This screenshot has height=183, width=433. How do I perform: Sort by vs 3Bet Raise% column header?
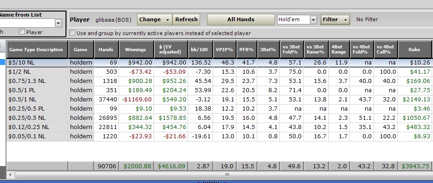click(x=316, y=50)
